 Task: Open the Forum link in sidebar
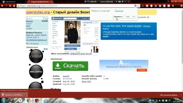(x=29, y=28)
